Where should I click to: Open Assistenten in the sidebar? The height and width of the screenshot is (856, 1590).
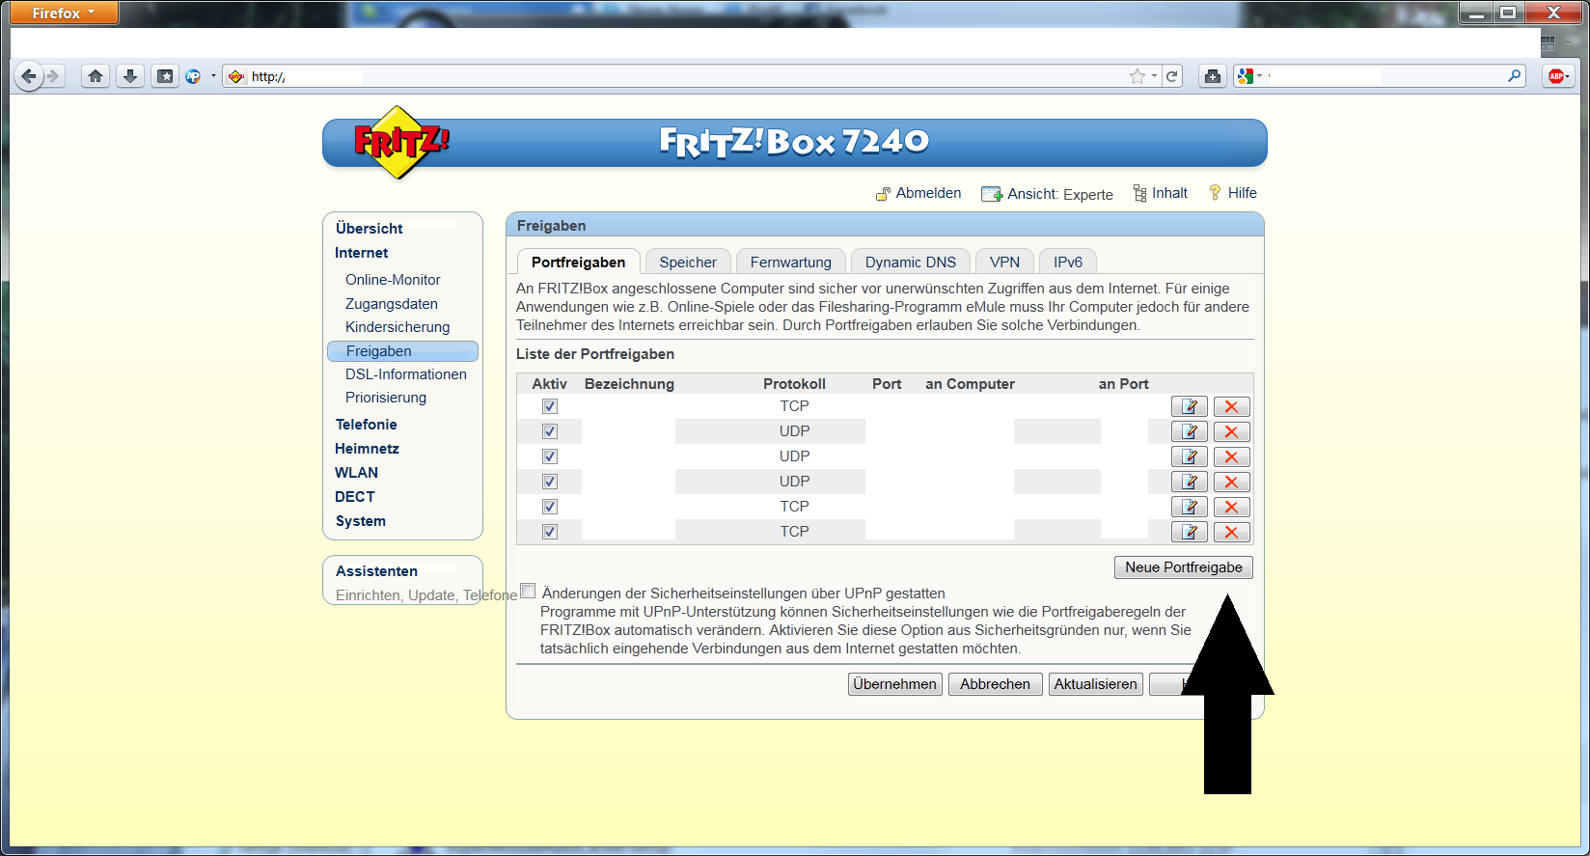click(x=376, y=571)
